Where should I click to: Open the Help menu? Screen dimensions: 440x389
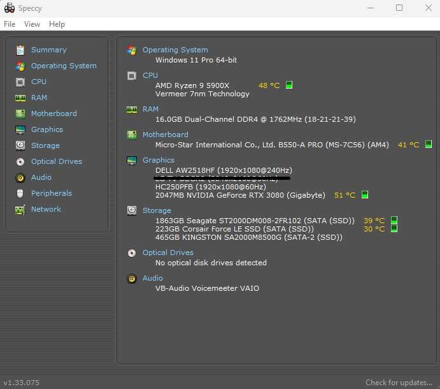[x=57, y=24]
